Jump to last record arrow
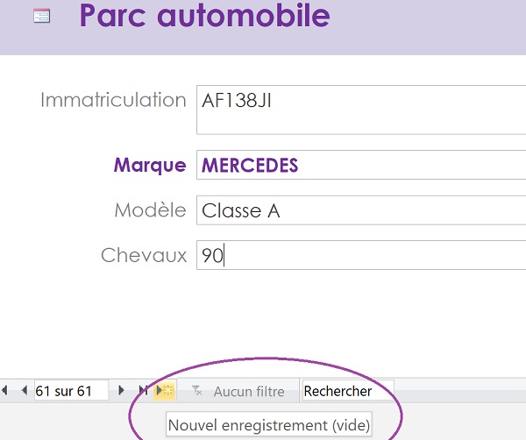The image size is (526, 440). pyautogui.click(x=143, y=390)
